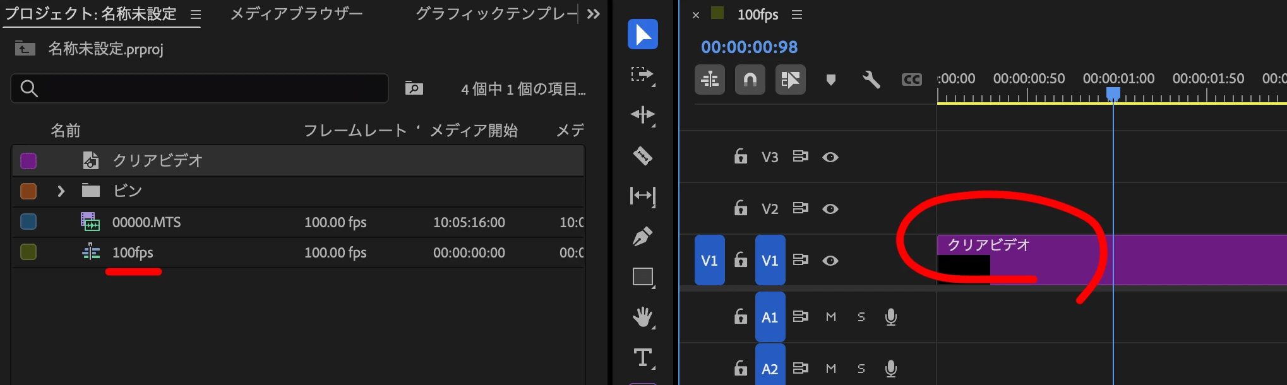The height and width of the screenshot is (385, 1287).
Task: Open the Project panel menu
Action: 196,15
